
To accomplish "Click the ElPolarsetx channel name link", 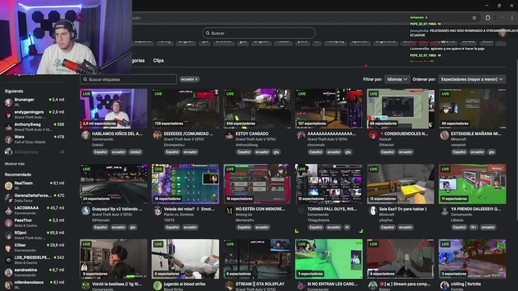I will pyautogui.click(x=101, y=220).
